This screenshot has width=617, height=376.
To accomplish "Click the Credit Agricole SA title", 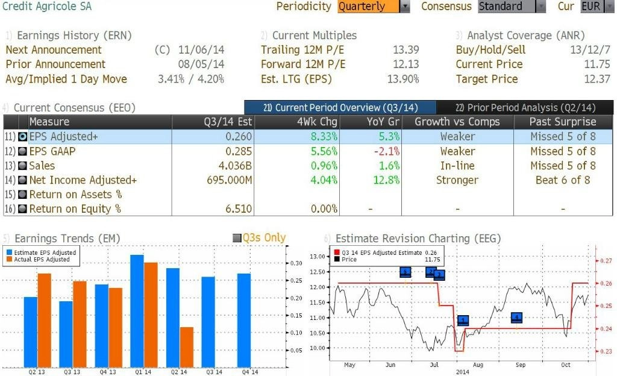I will pos(47,6).
